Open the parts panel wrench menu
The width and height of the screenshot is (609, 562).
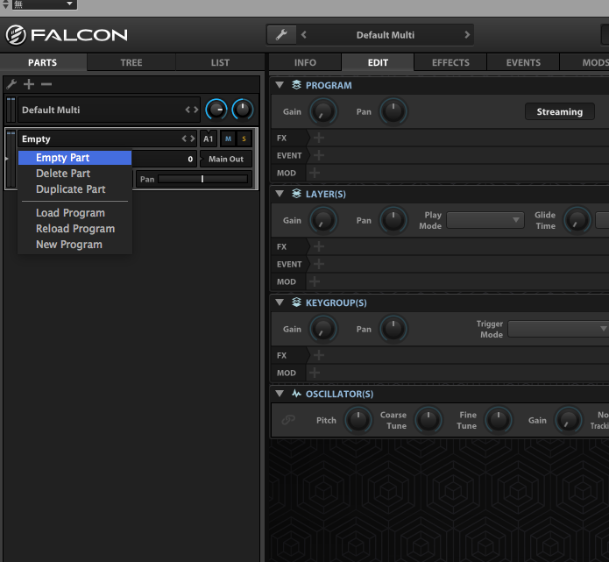(x=11, y=84)
